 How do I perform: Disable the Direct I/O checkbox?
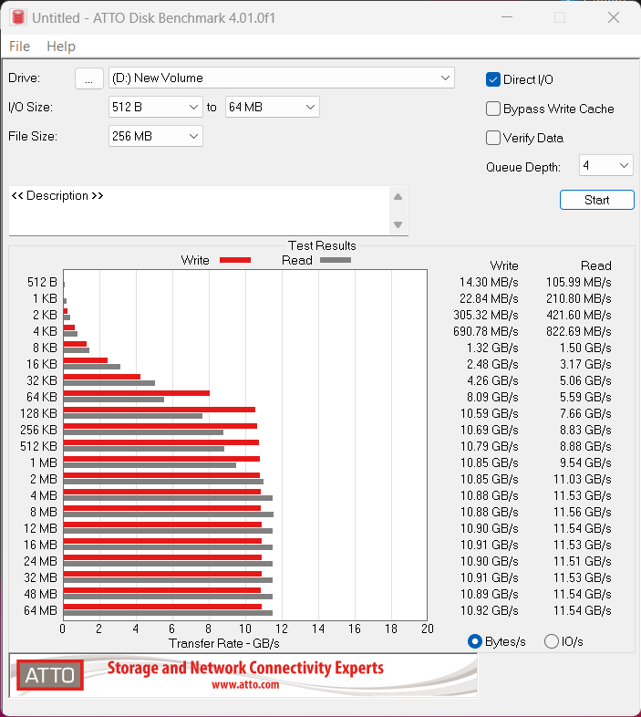[x=493, y=79]
